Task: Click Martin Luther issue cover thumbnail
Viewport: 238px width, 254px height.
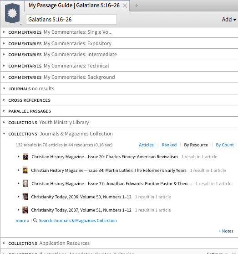Action: click(25, 170)
